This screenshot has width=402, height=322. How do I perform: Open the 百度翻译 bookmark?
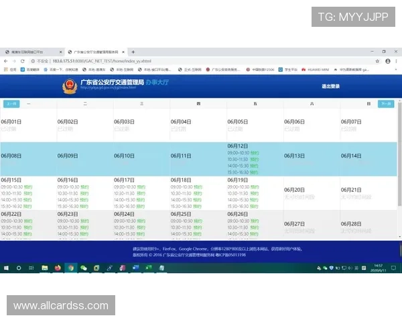click(x=30, y=70)
